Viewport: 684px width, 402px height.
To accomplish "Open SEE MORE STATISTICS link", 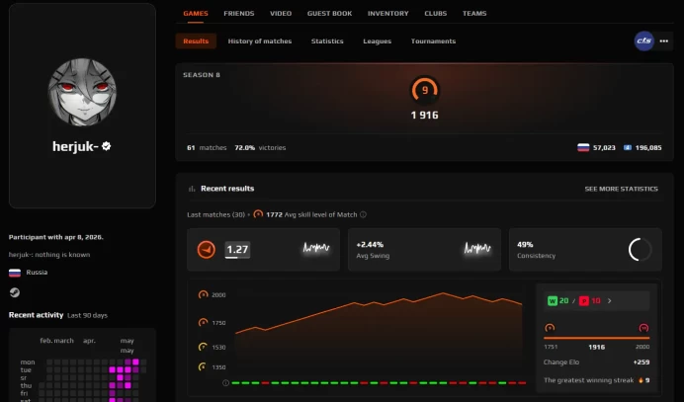I will [x=621, y=189].
